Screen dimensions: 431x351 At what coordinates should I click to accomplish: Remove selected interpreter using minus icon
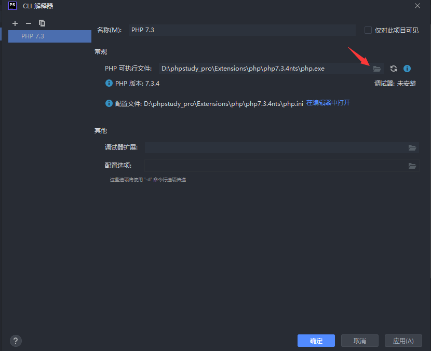(28, 23)
